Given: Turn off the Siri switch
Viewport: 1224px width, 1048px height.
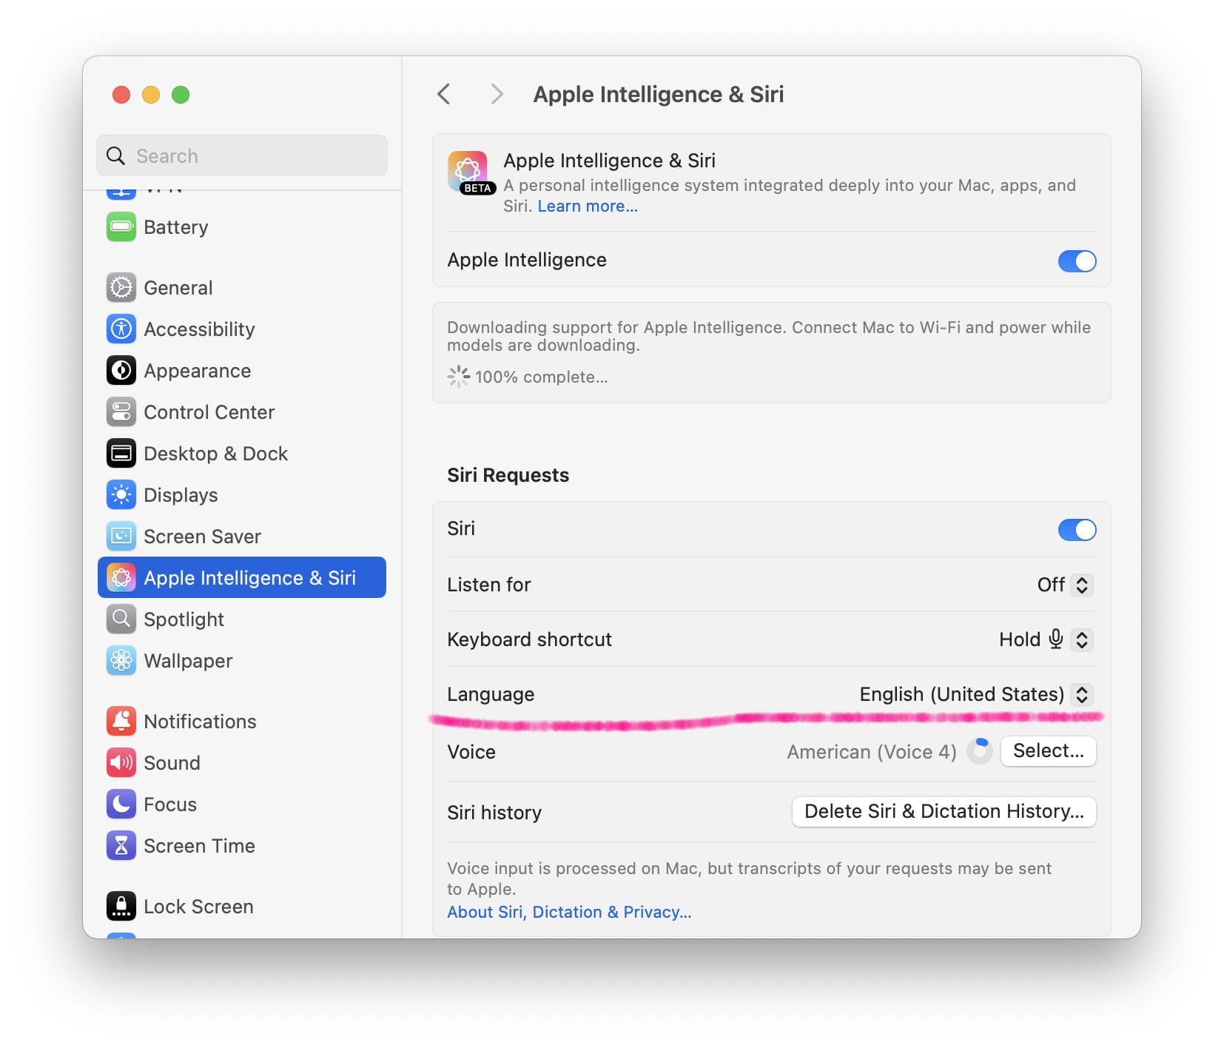Looking at the screenshot, I should (1077, 530).
